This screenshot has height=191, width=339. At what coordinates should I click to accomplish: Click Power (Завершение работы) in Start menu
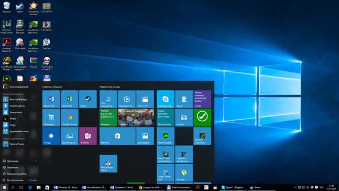[x=15, y=174]
